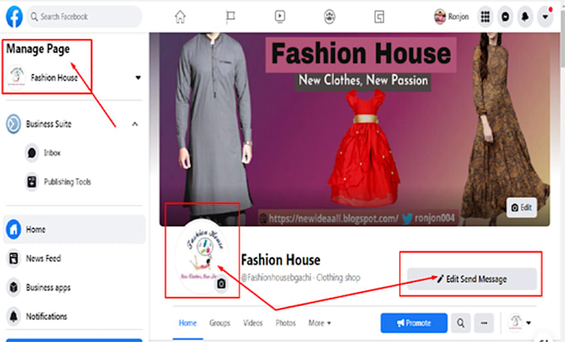Click the camera icon on profile picture

point(221,284)
